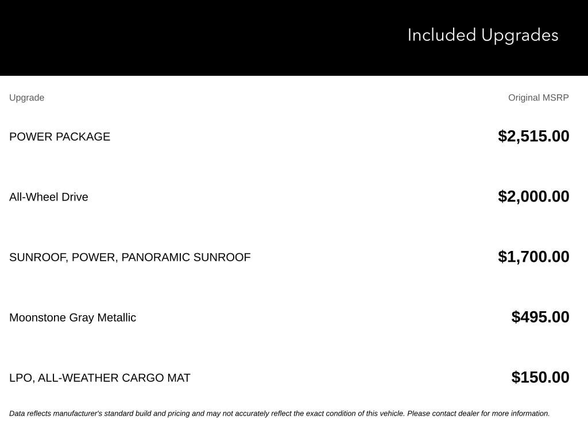Image resolution: width=588 pixels, height=441 pixels.
Task: Click the word Included in title
Action: tap(442, 35)
